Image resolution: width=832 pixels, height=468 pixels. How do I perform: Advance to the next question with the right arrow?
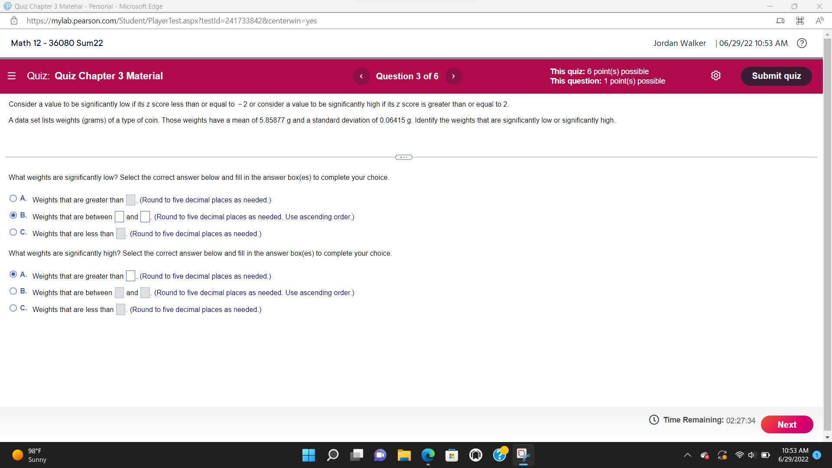(453, 76)
